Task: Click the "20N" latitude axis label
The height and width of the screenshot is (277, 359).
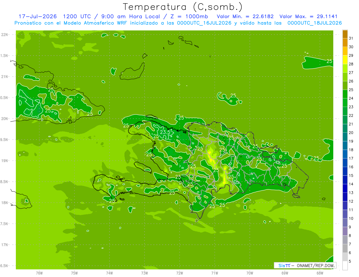Action: 4,119
